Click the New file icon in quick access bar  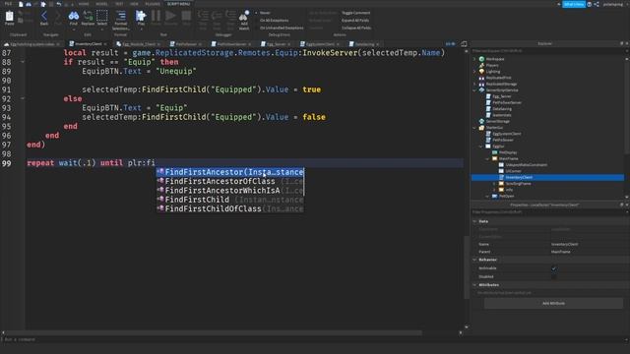click(21, 4)
